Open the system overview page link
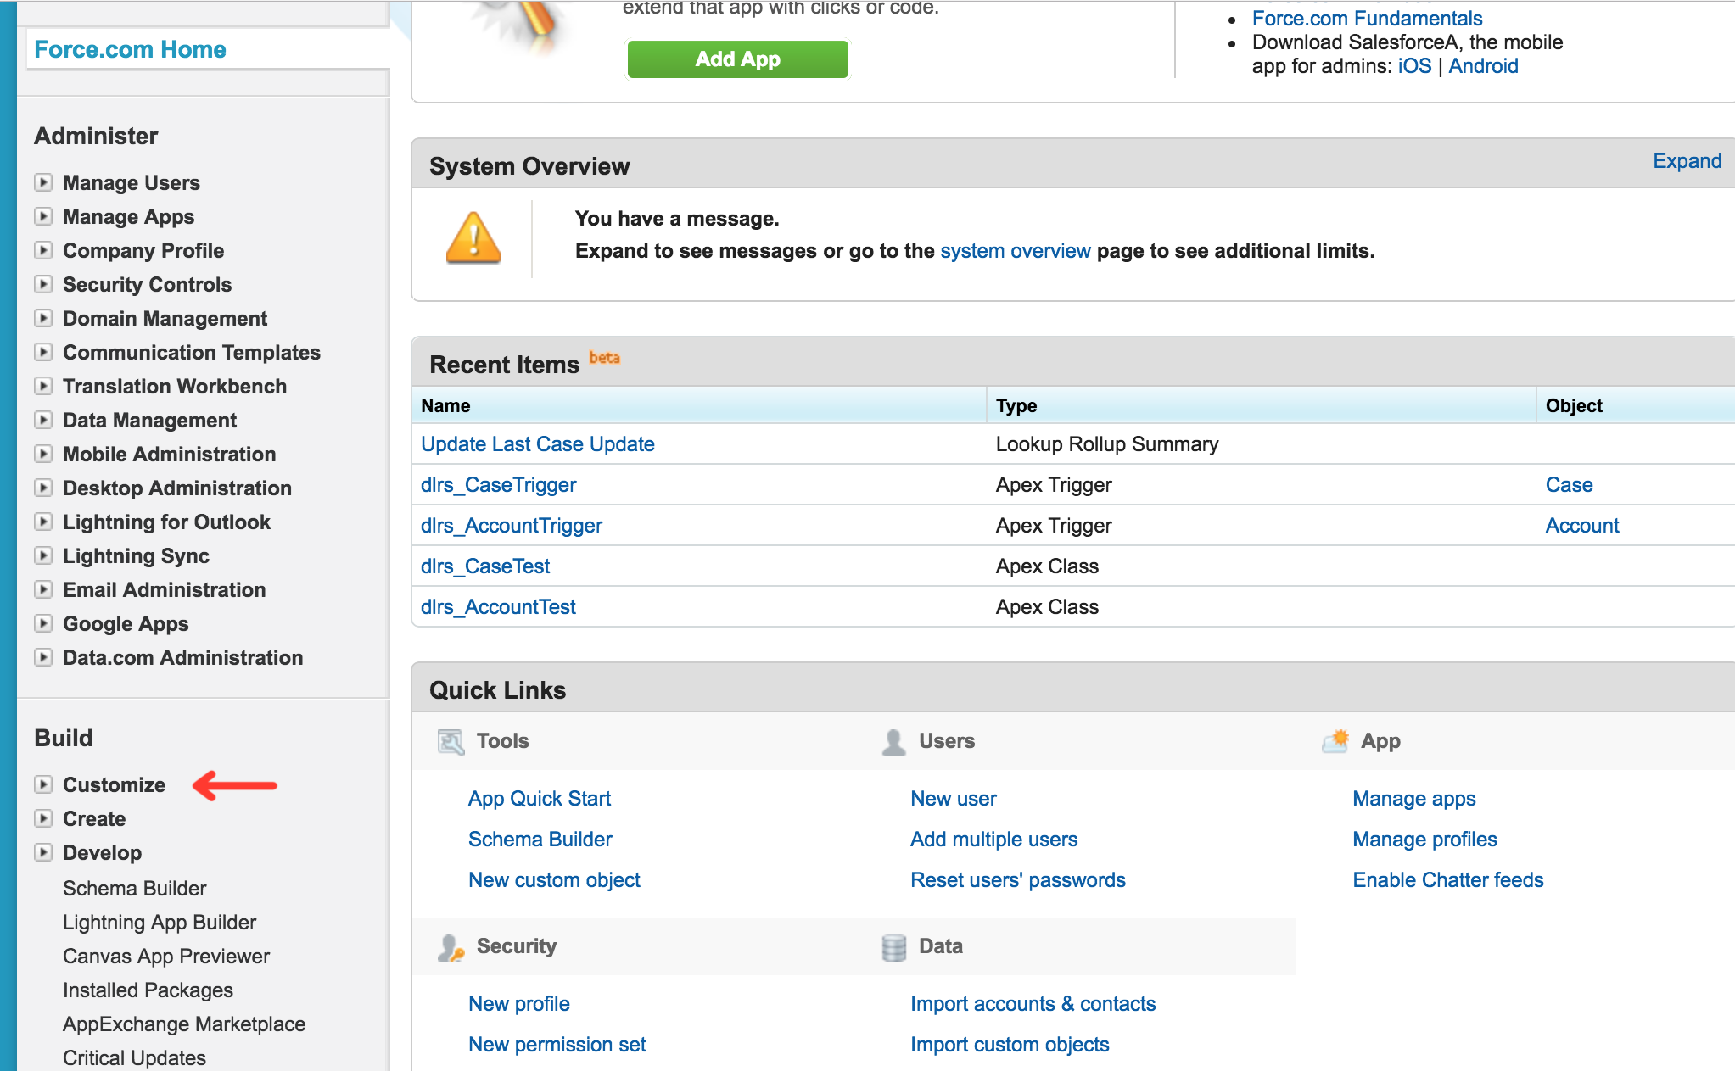This screenshot has height=1071, width=1735. (1016, 251)
